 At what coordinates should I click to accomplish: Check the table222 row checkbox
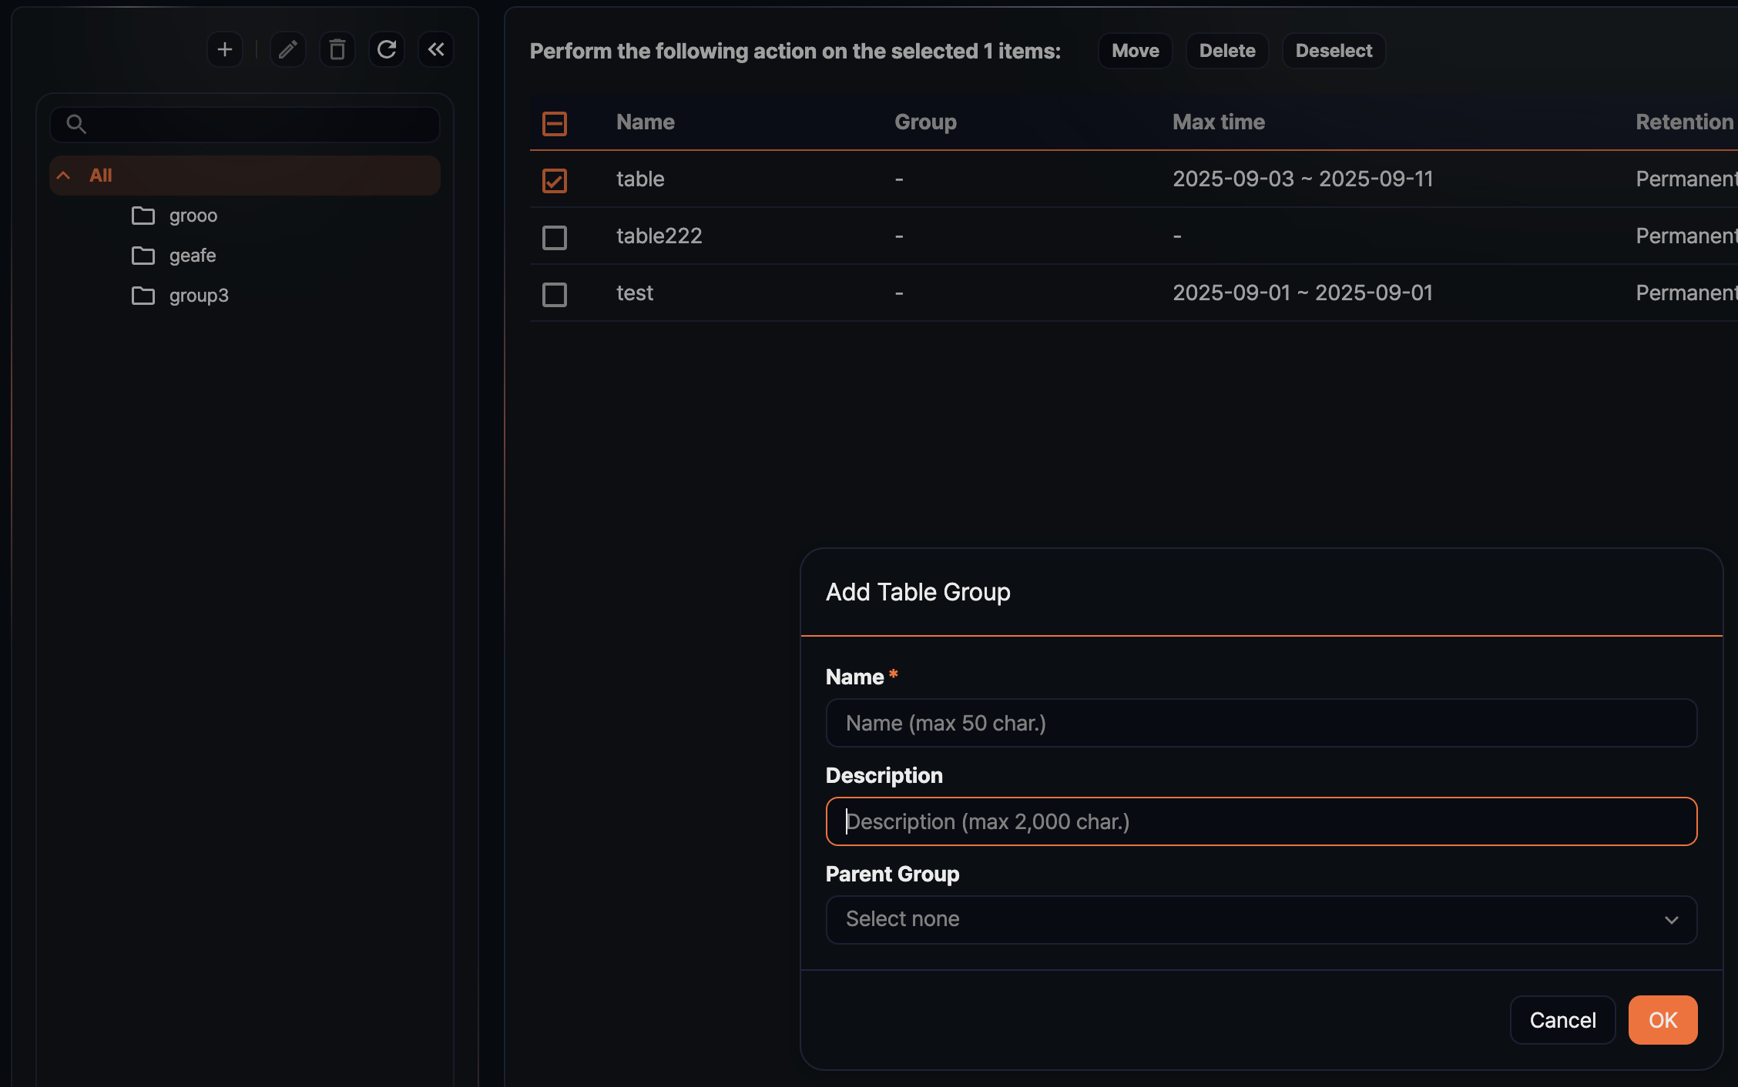(x=554, y=237)
